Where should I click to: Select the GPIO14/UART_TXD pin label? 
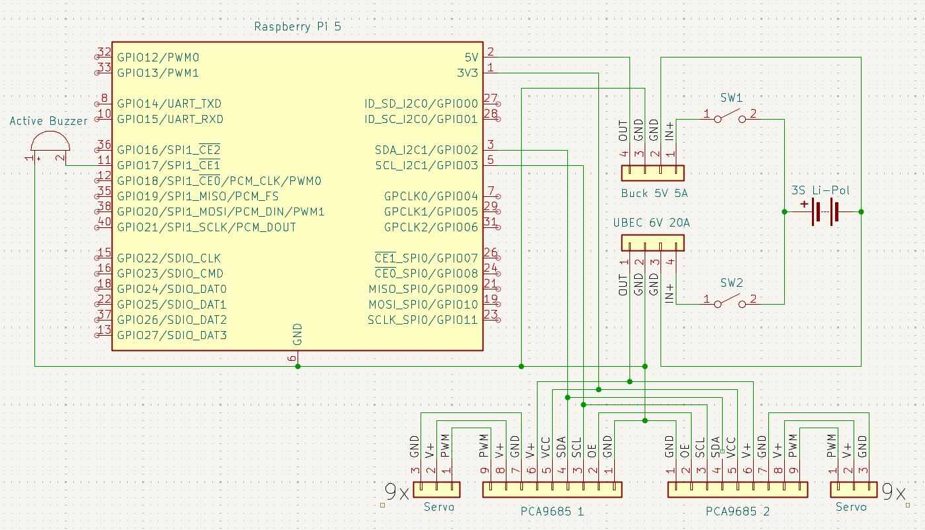click(169, 104)
